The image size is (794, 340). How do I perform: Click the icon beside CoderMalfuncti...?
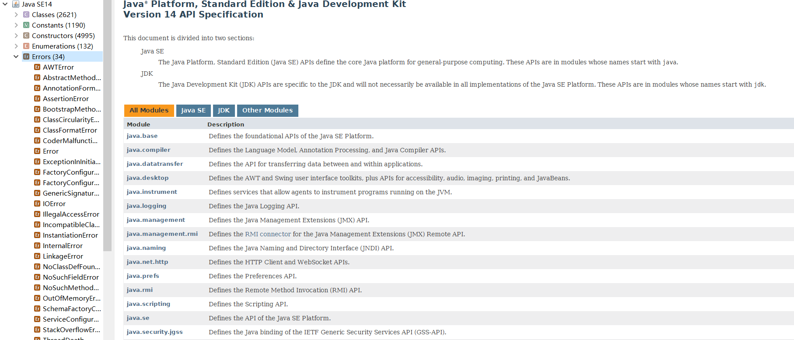coord(37,140)
